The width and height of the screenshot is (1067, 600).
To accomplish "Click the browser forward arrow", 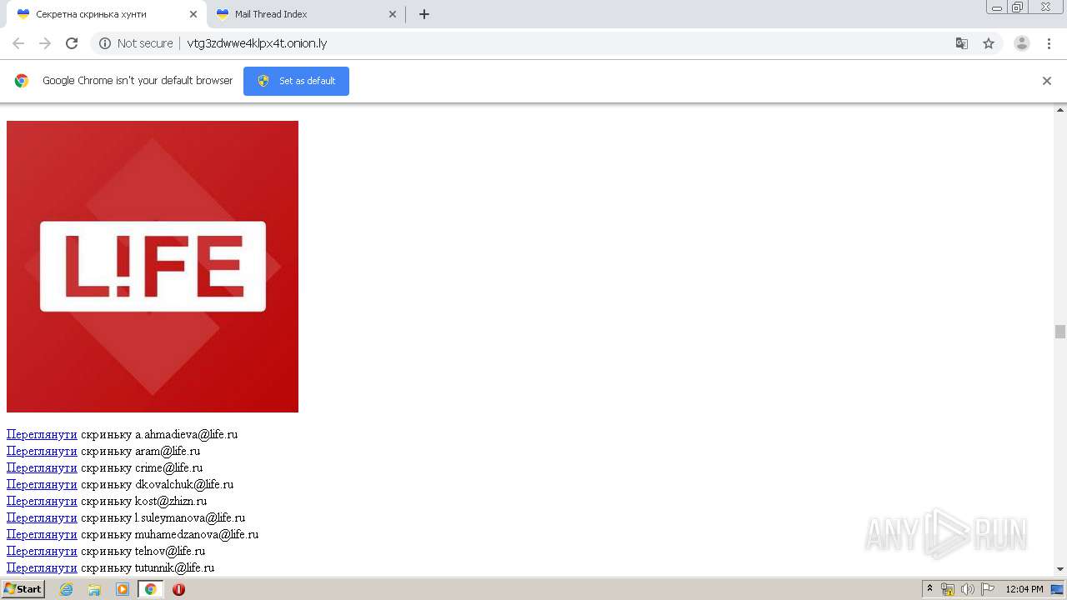I will [45, 43].
